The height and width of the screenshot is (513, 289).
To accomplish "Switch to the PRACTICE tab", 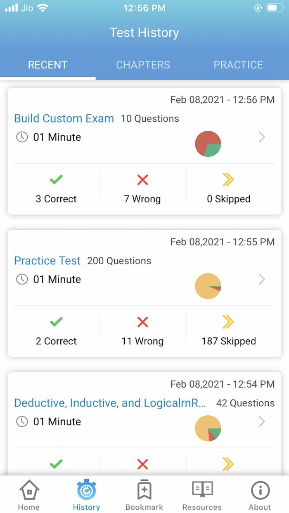I will point(238,65).
